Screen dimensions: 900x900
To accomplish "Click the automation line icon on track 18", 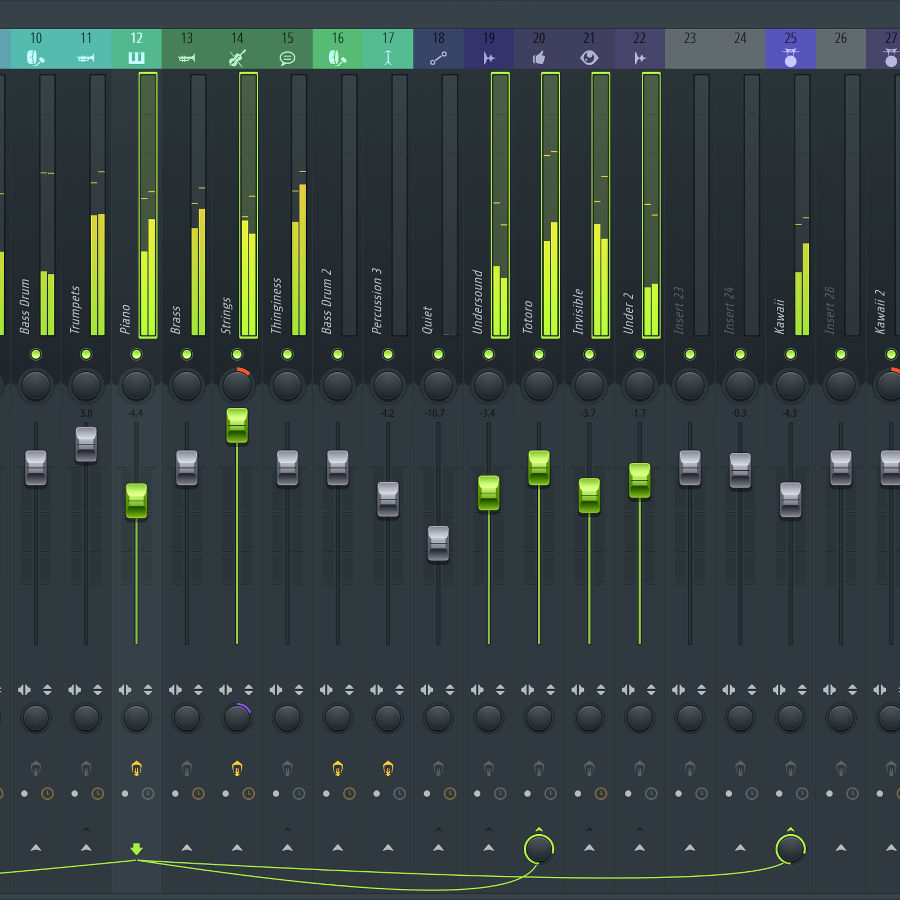I will 438,58.
